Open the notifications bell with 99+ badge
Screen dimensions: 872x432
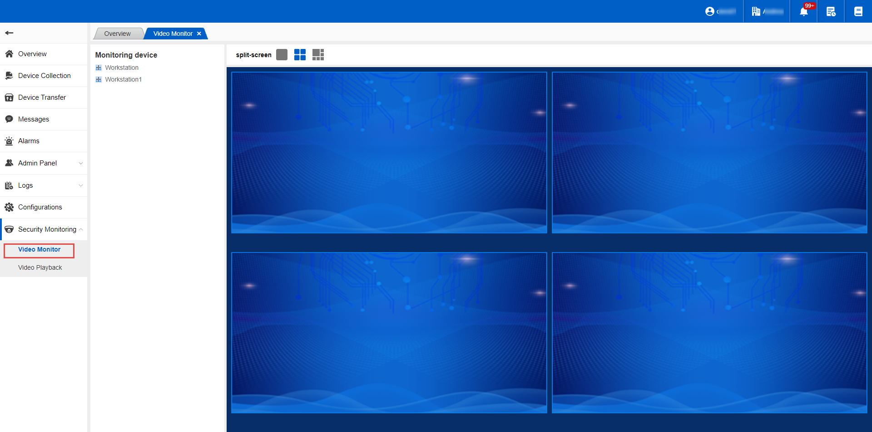804,11
